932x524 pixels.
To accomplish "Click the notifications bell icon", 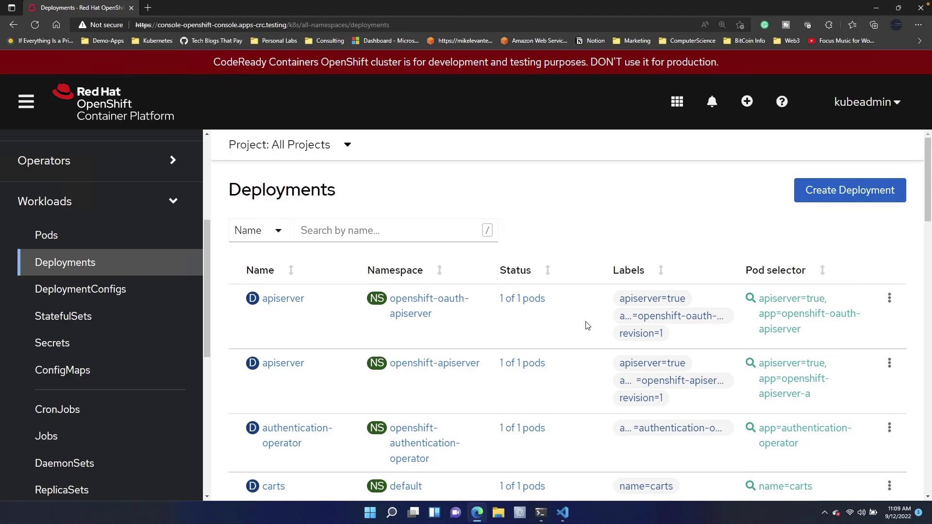I will pyautogui.click(x=712, y=102).
